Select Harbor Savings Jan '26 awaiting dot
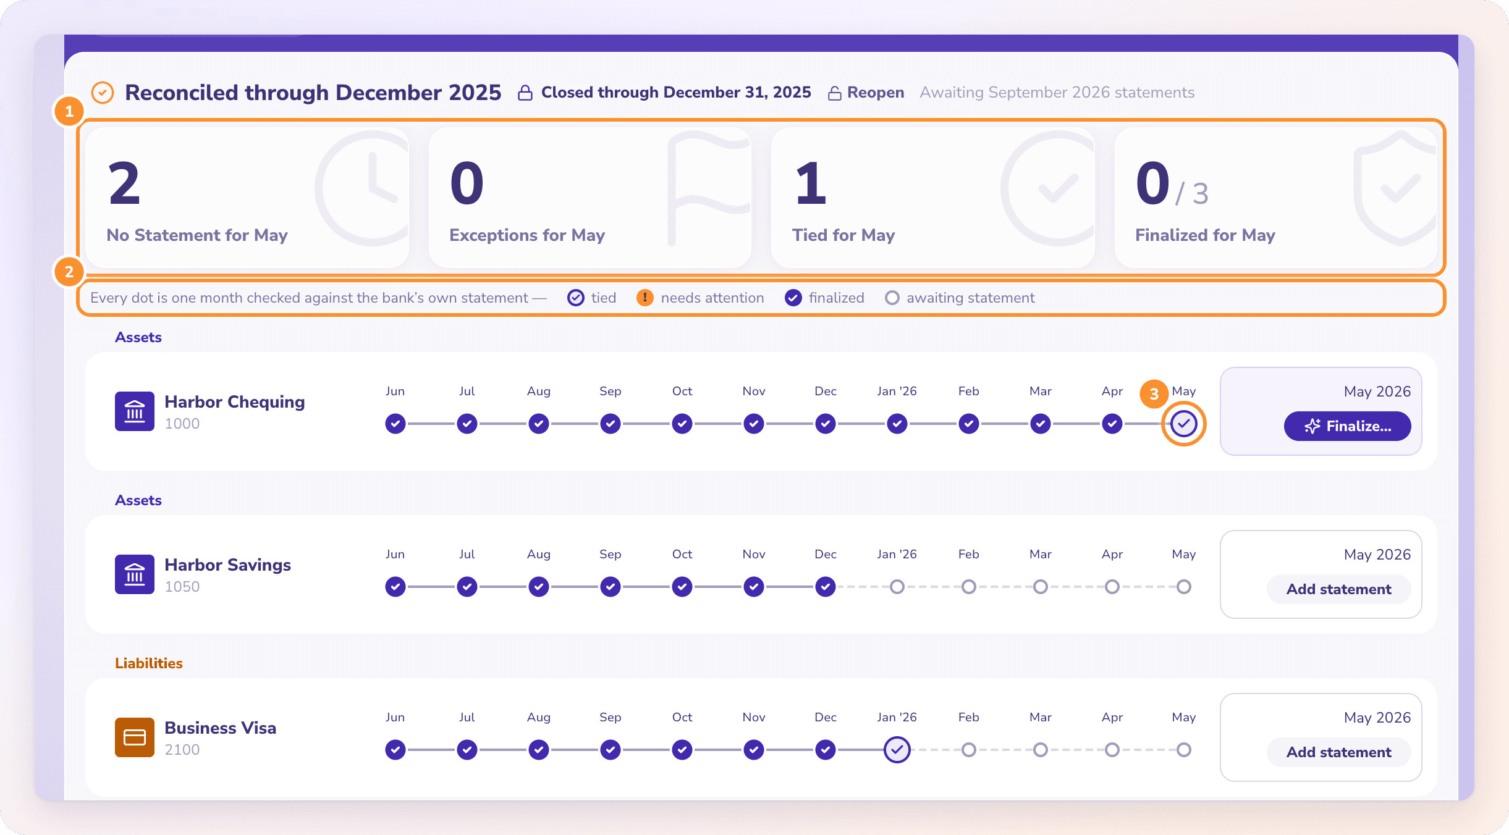This screenshot has width=1509, height=835. tap(897, 587)
